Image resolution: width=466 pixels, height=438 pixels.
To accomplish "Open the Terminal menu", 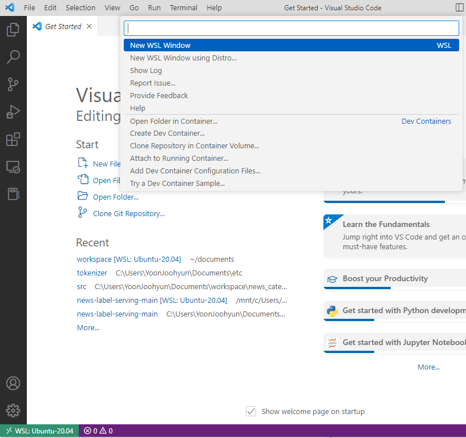I will 183,8.
